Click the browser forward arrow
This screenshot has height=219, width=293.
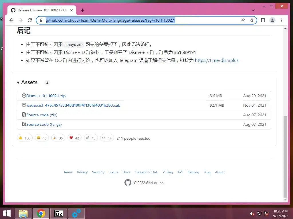click(x=21, y=20)
